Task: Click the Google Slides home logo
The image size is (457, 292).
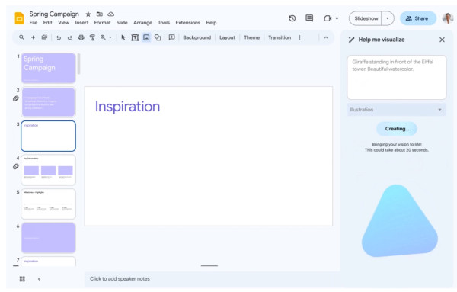Action: tap(20, 18)
